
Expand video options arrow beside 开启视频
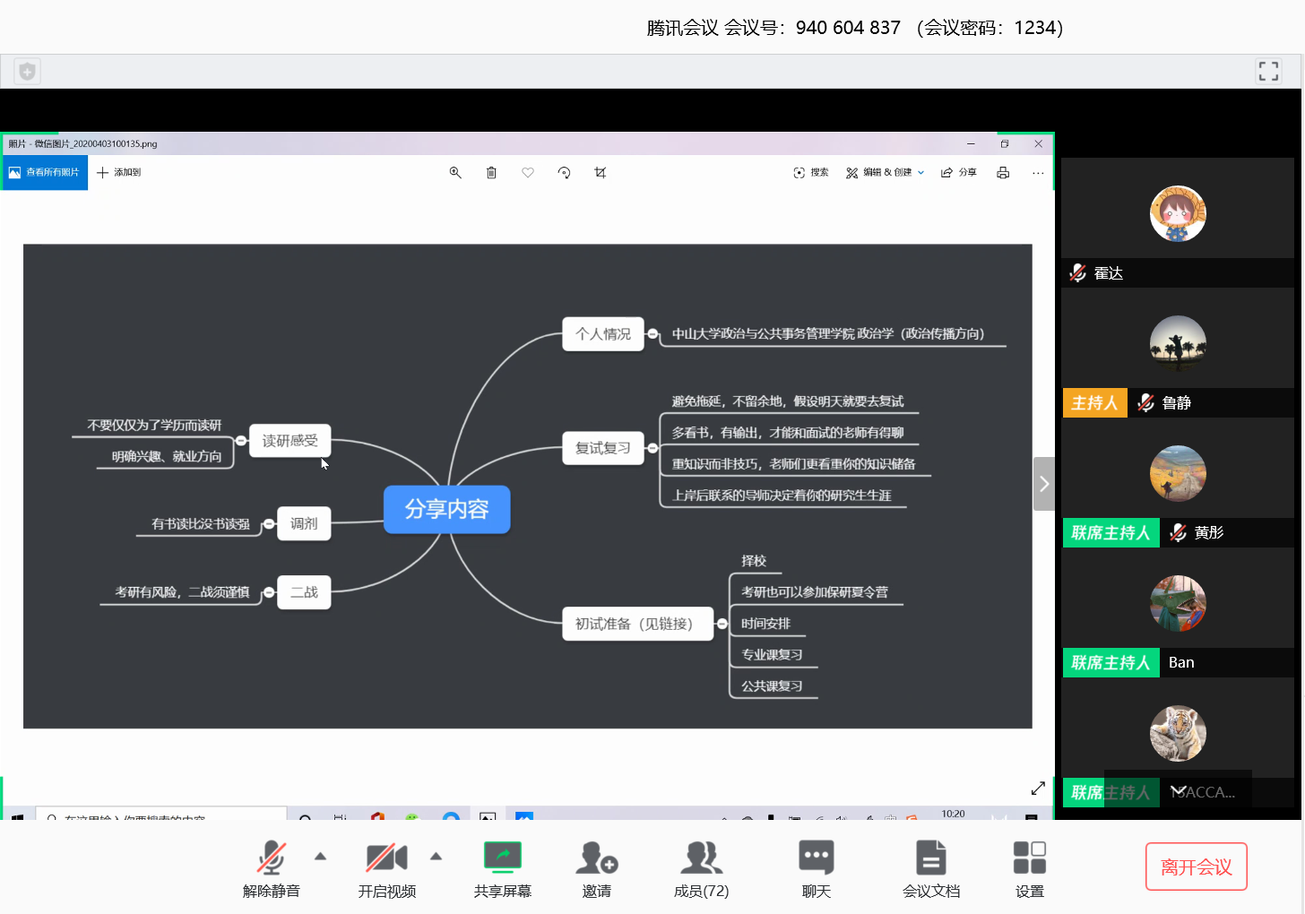(436, 857)
